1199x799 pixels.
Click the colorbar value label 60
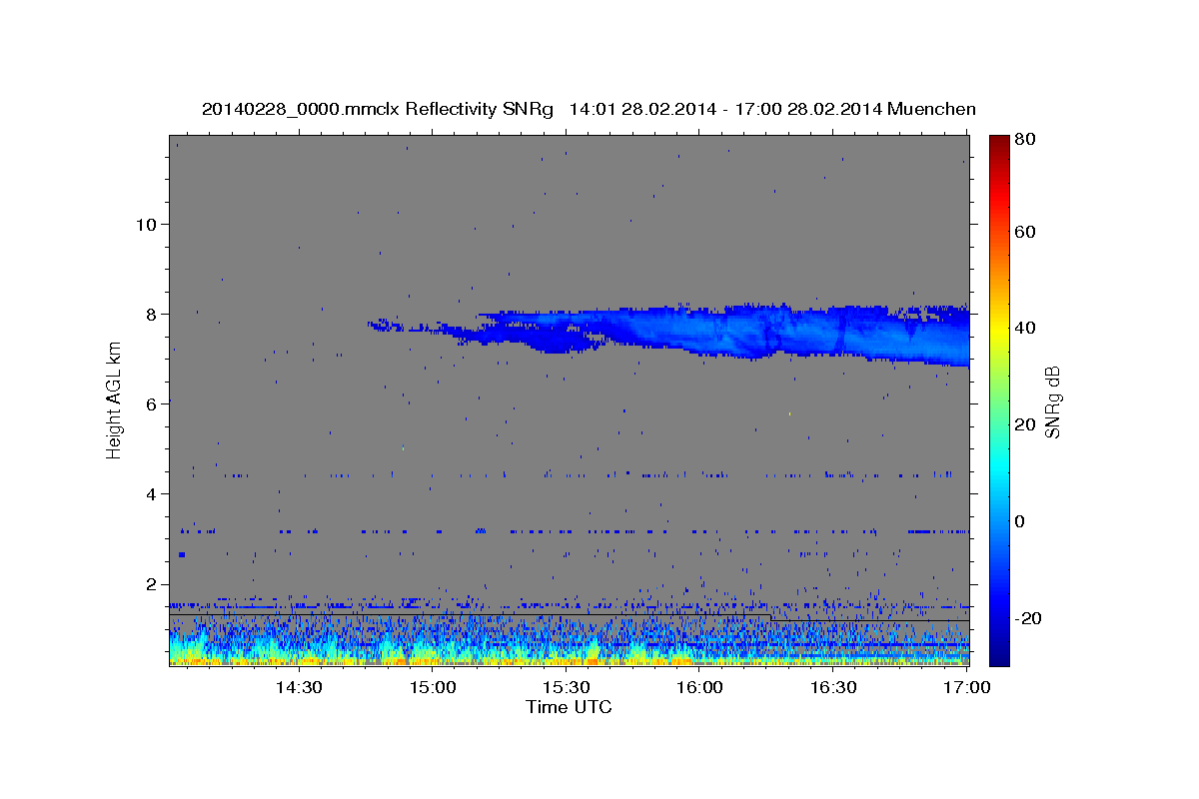coord(1025,232)
